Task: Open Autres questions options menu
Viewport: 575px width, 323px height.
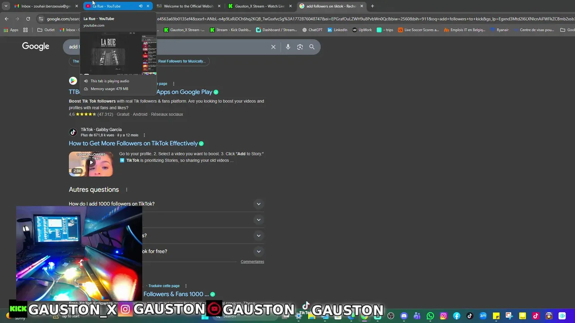Action: (x=127, y=190)
